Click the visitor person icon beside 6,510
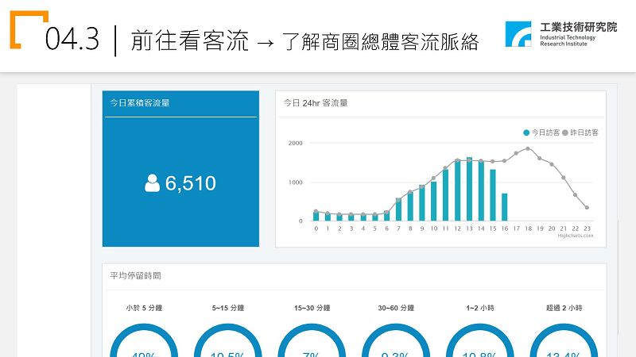Image resolution: width=636 pixels, height=357 pixels. [x=152, y=183]
